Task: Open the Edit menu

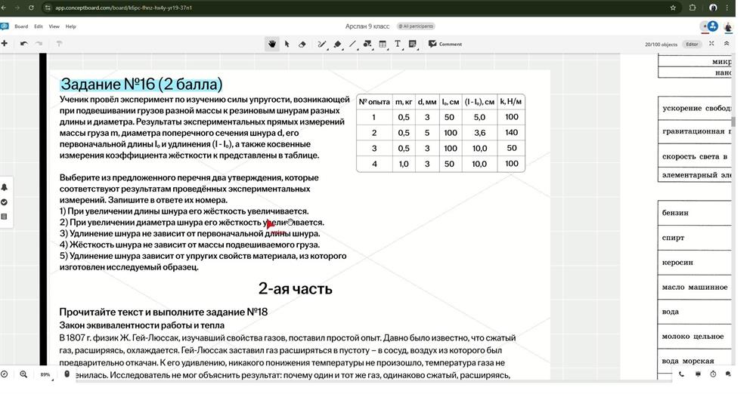Action: point(38,26)
